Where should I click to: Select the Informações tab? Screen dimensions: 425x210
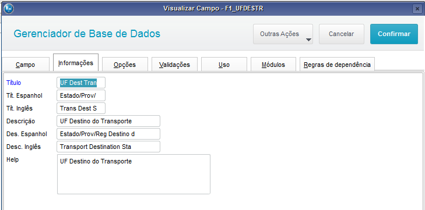pyautogui.click(x=76, y=62)
